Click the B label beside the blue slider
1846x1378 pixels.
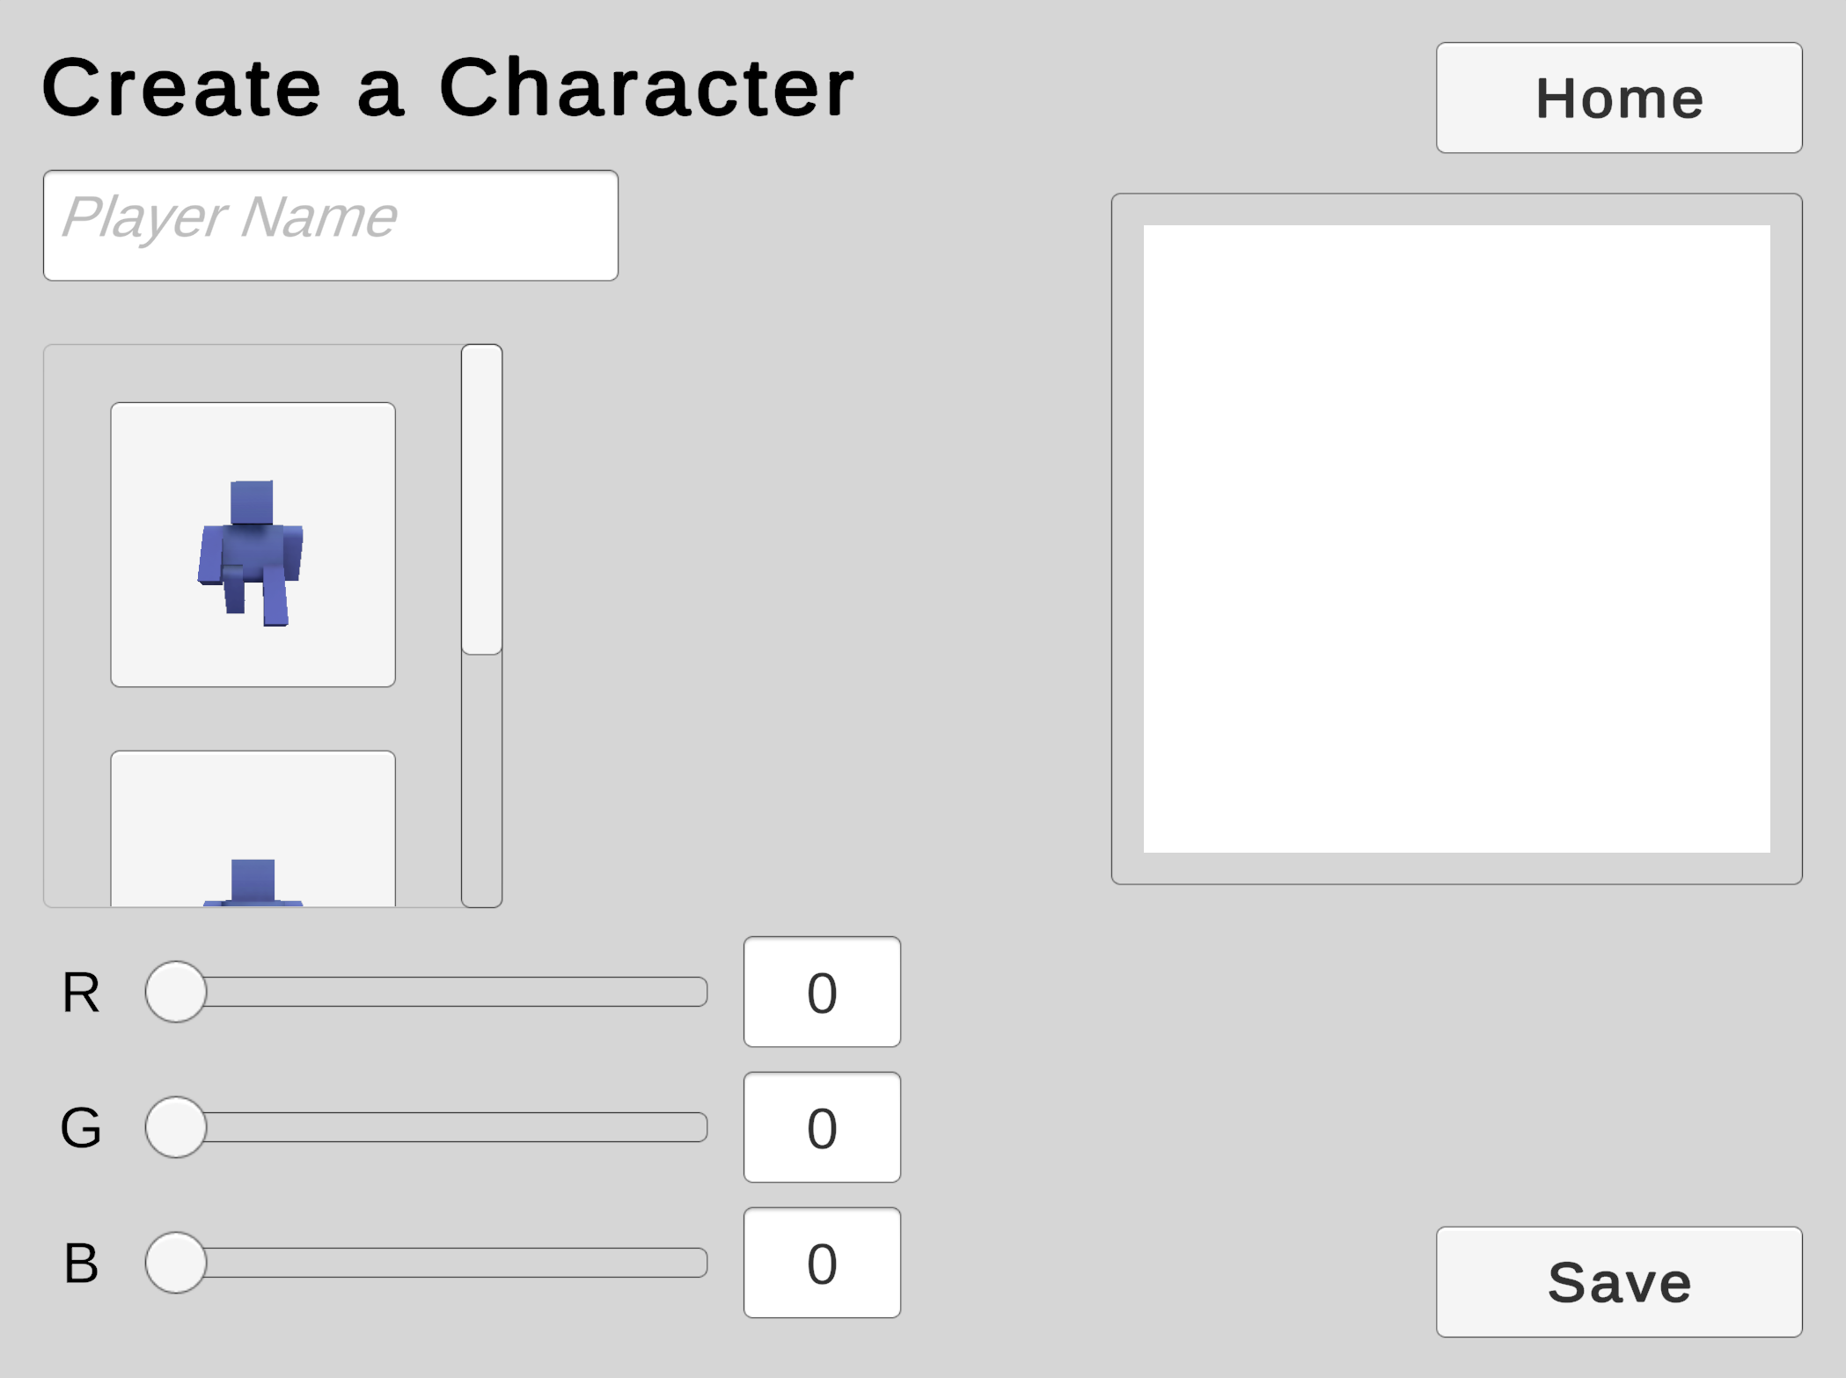[x=81, y=1264]
